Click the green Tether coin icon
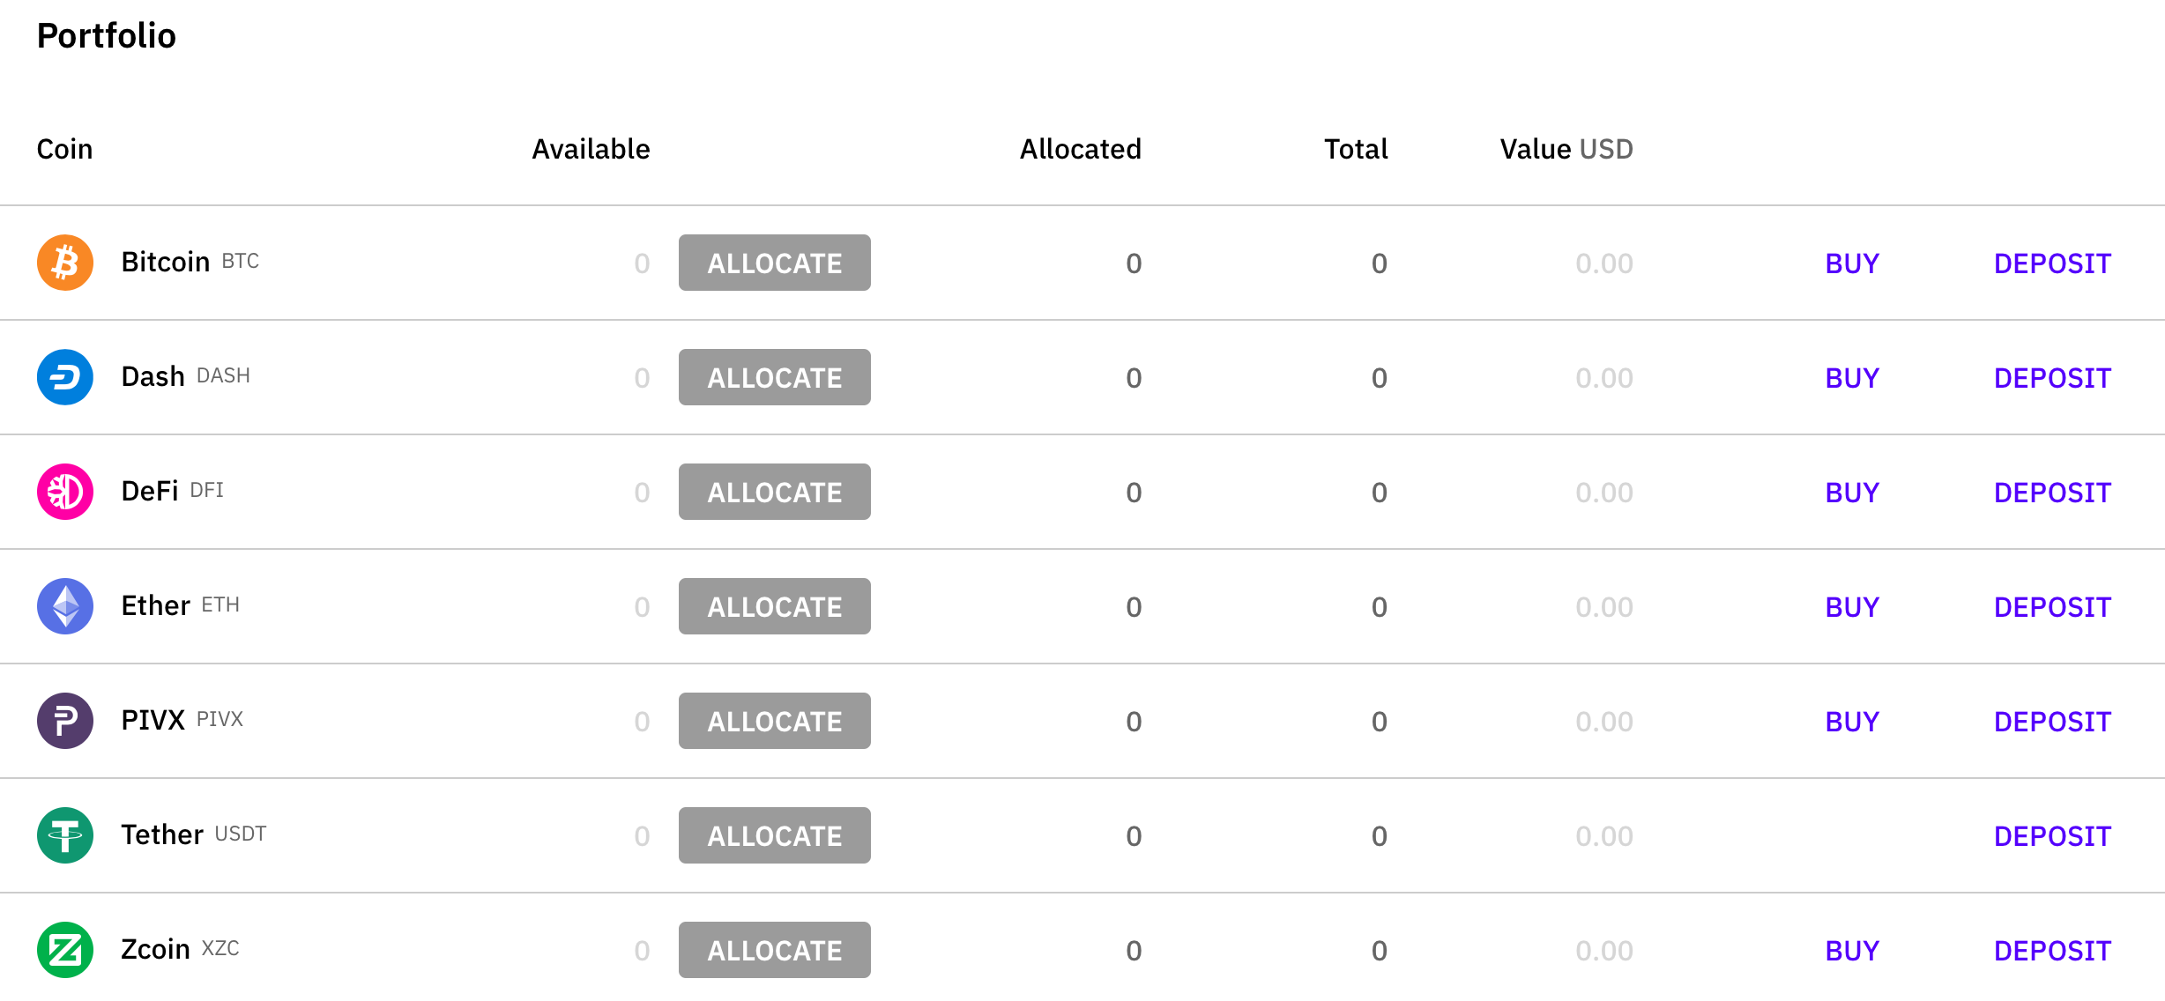Image resolution: width=2165 pixels, height=1001 pixels. coord(65,835)
